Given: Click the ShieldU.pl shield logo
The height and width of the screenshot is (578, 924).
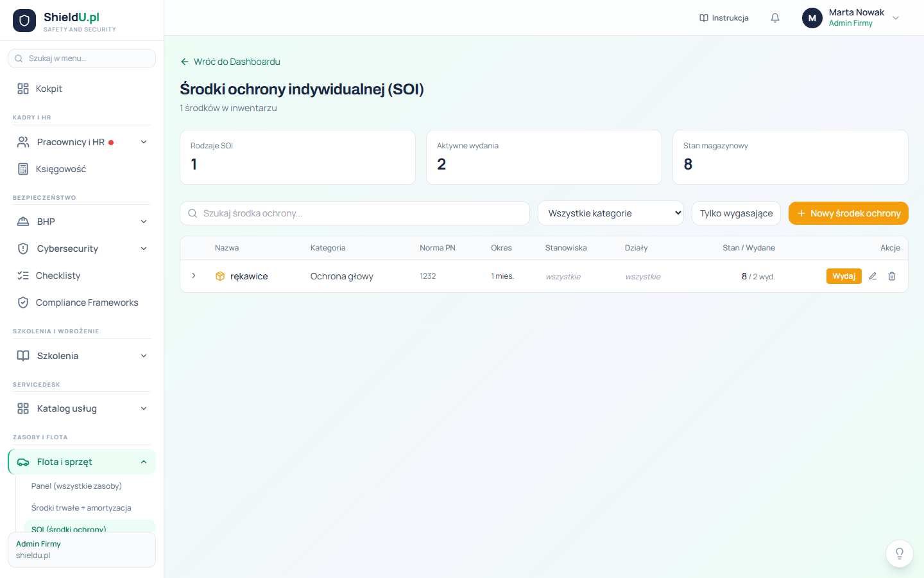Looking at the screenshot, I should [24, 21].
